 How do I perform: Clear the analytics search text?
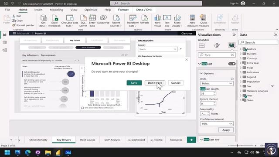232,55
